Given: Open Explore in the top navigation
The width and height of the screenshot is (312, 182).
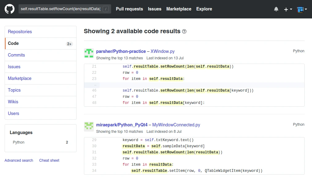Looking at the screenshot, I should tap(204, 9).
